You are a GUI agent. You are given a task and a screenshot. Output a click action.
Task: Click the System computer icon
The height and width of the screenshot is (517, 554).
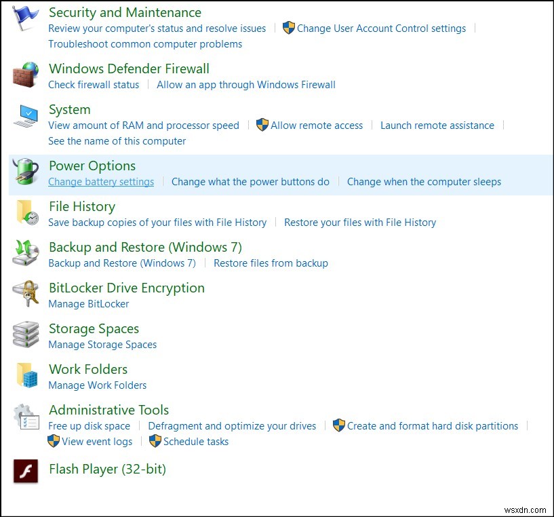[26, 115]
